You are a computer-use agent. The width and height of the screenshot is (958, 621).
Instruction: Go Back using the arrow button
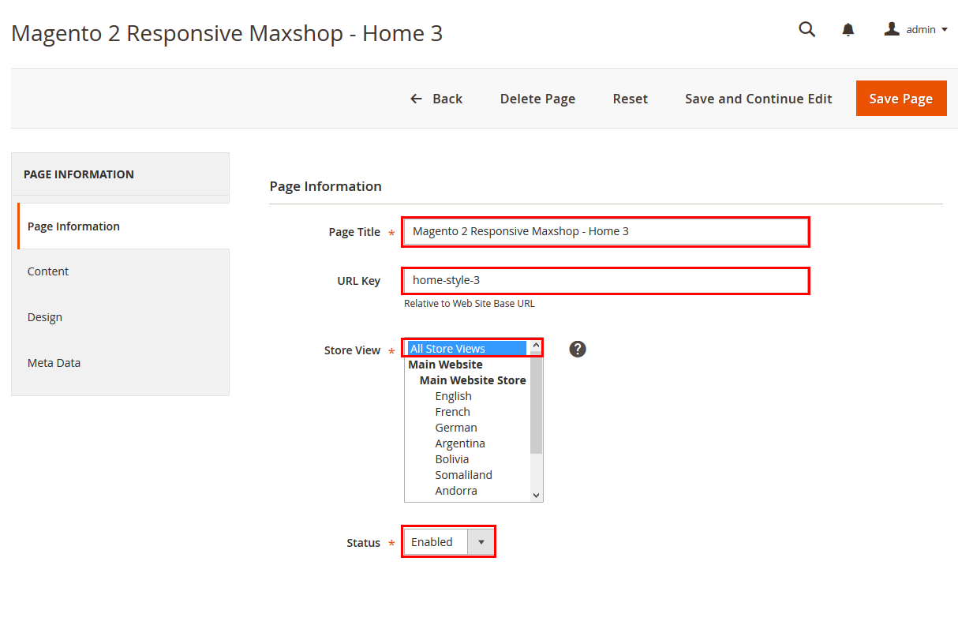pyautogui.click(x=436, y=99)
